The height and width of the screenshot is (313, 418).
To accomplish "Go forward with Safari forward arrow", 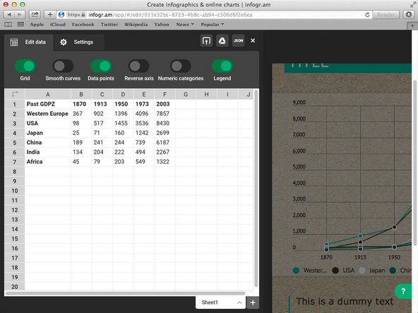I will click(20, 15).
